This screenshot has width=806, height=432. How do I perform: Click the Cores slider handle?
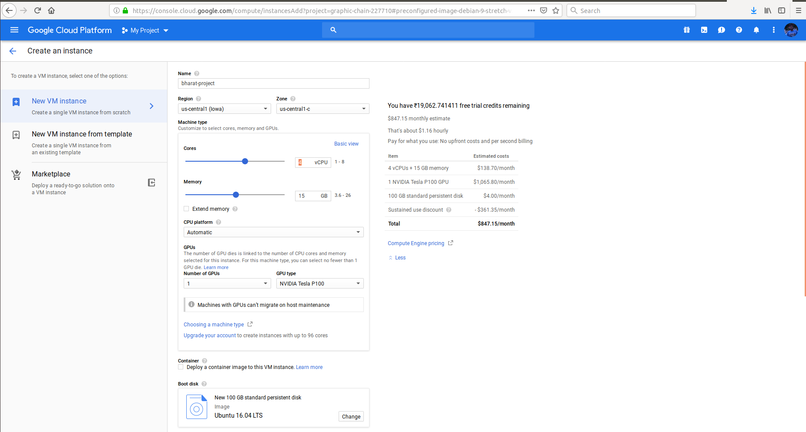245,161
